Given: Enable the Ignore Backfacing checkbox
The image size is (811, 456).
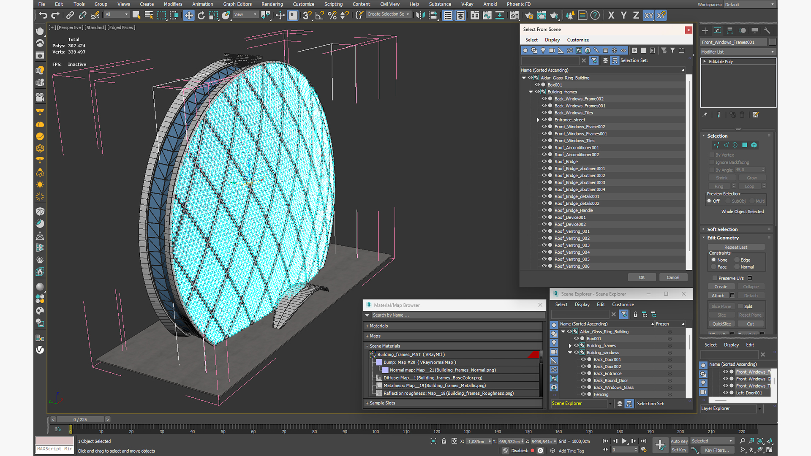Looking at the screenshot, I should 712,162.
